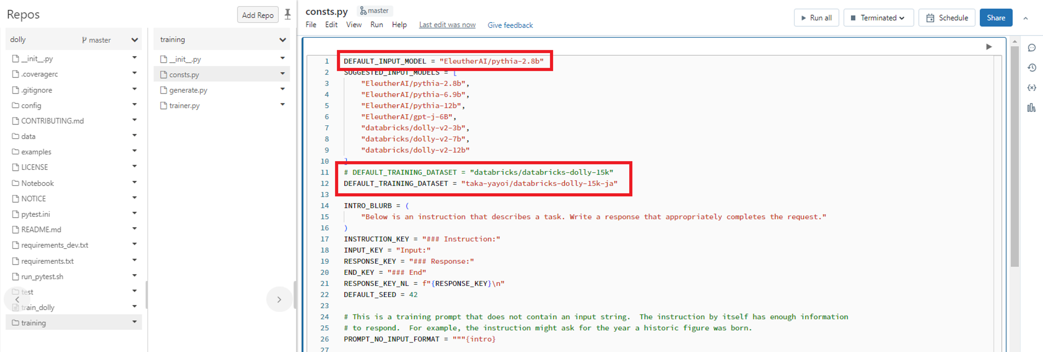Open the dropdown arrow for trainer.py
The image size is (1043, 352).
click(x=282, y=105)
